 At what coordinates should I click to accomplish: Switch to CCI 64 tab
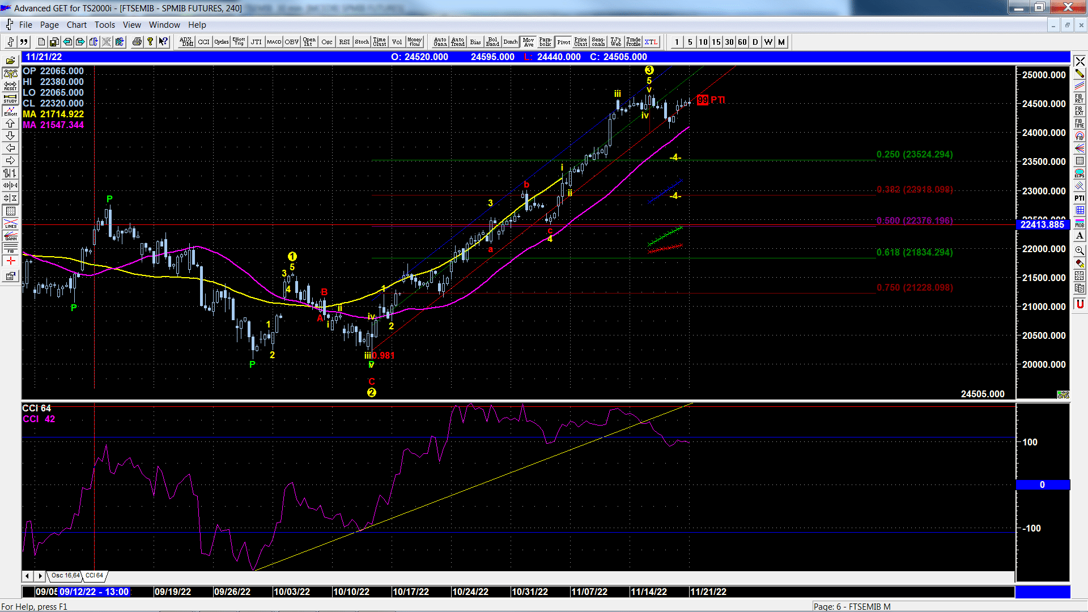click(94, 576)
